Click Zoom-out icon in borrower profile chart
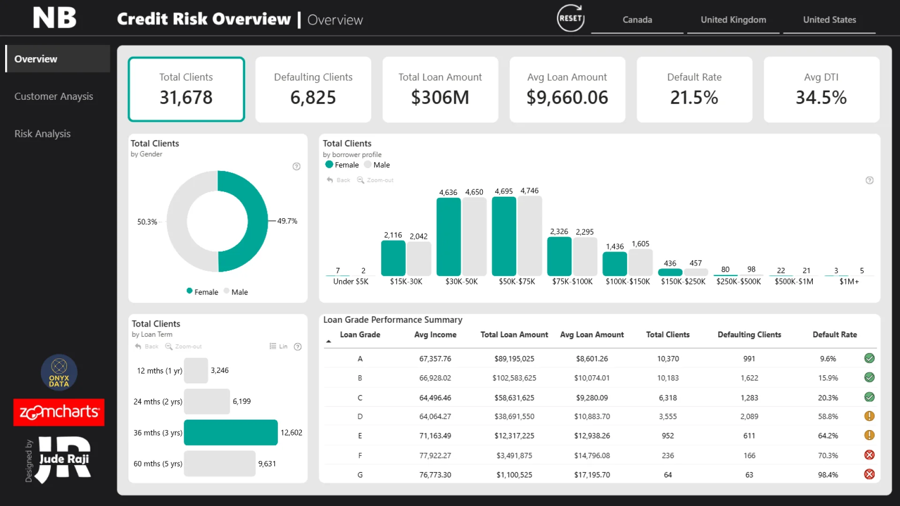 (x=360, y=180)
